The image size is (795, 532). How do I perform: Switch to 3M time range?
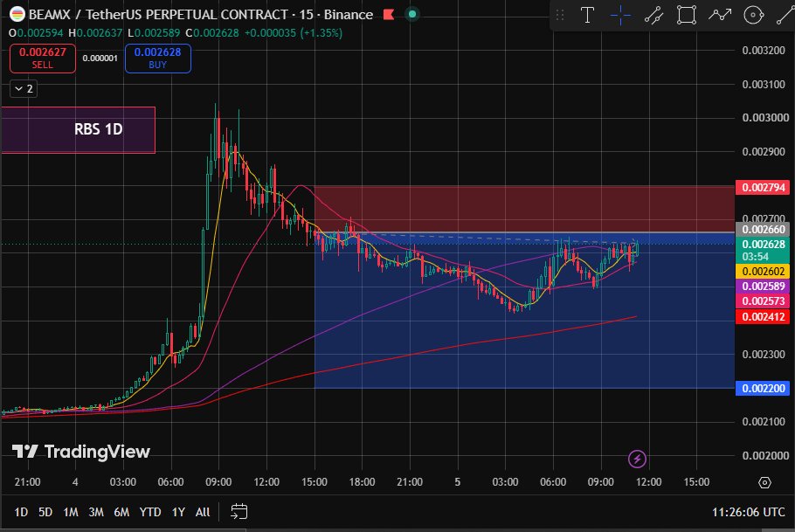96,512
